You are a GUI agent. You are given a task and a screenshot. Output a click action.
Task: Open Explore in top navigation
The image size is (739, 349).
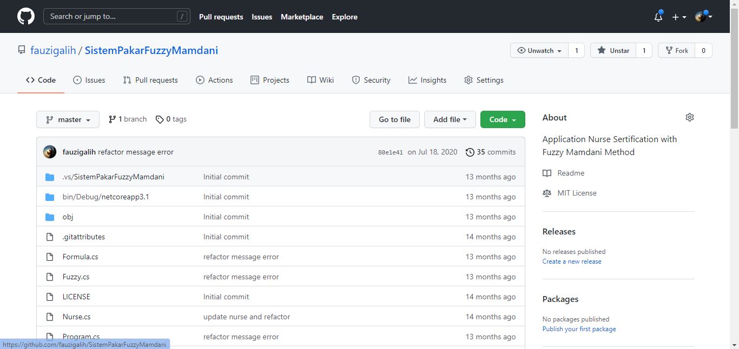(345, 17)
